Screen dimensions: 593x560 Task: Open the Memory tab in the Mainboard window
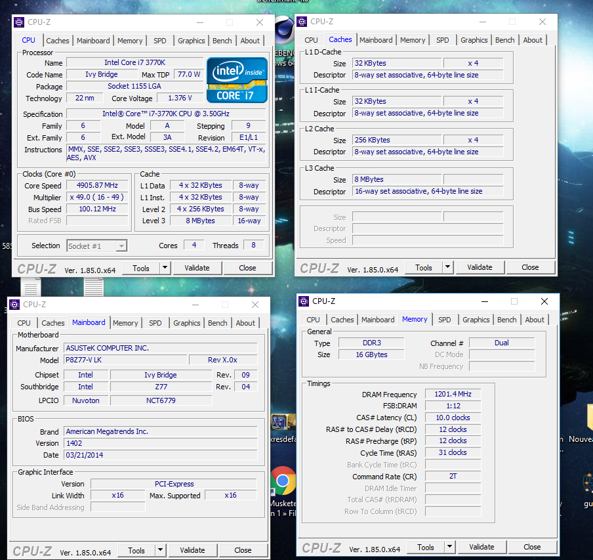click(125, 323)
